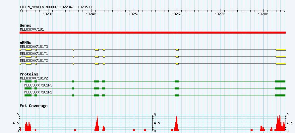Click the small EST coverage bar at 1325k
Image resolution: width=295 pixels, height=133 pixels.
point(134,130)
